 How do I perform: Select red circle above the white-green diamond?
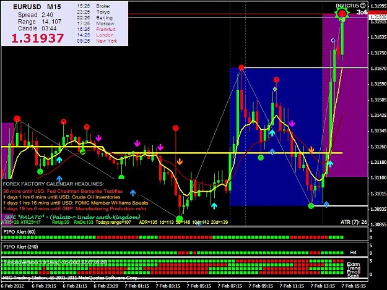pos(276,80)
